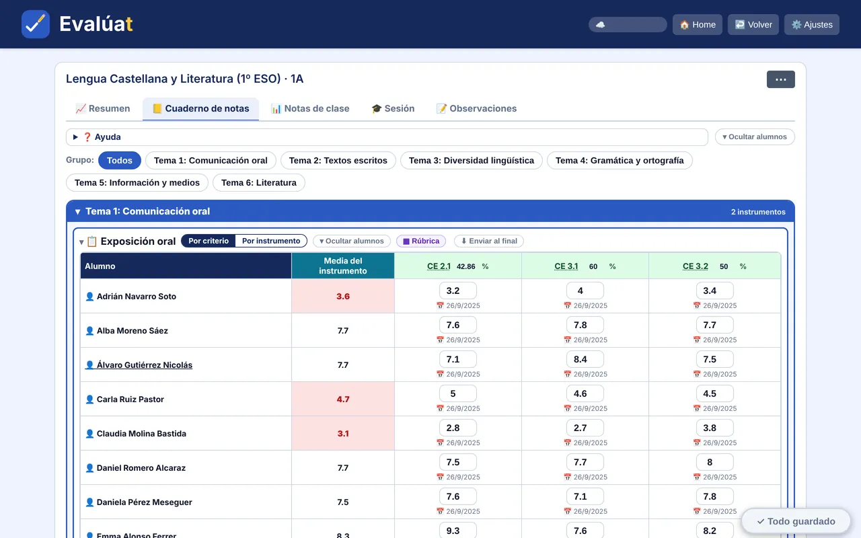Open Ajustes settings
861x538 pixels.
[x=812, y=25]
